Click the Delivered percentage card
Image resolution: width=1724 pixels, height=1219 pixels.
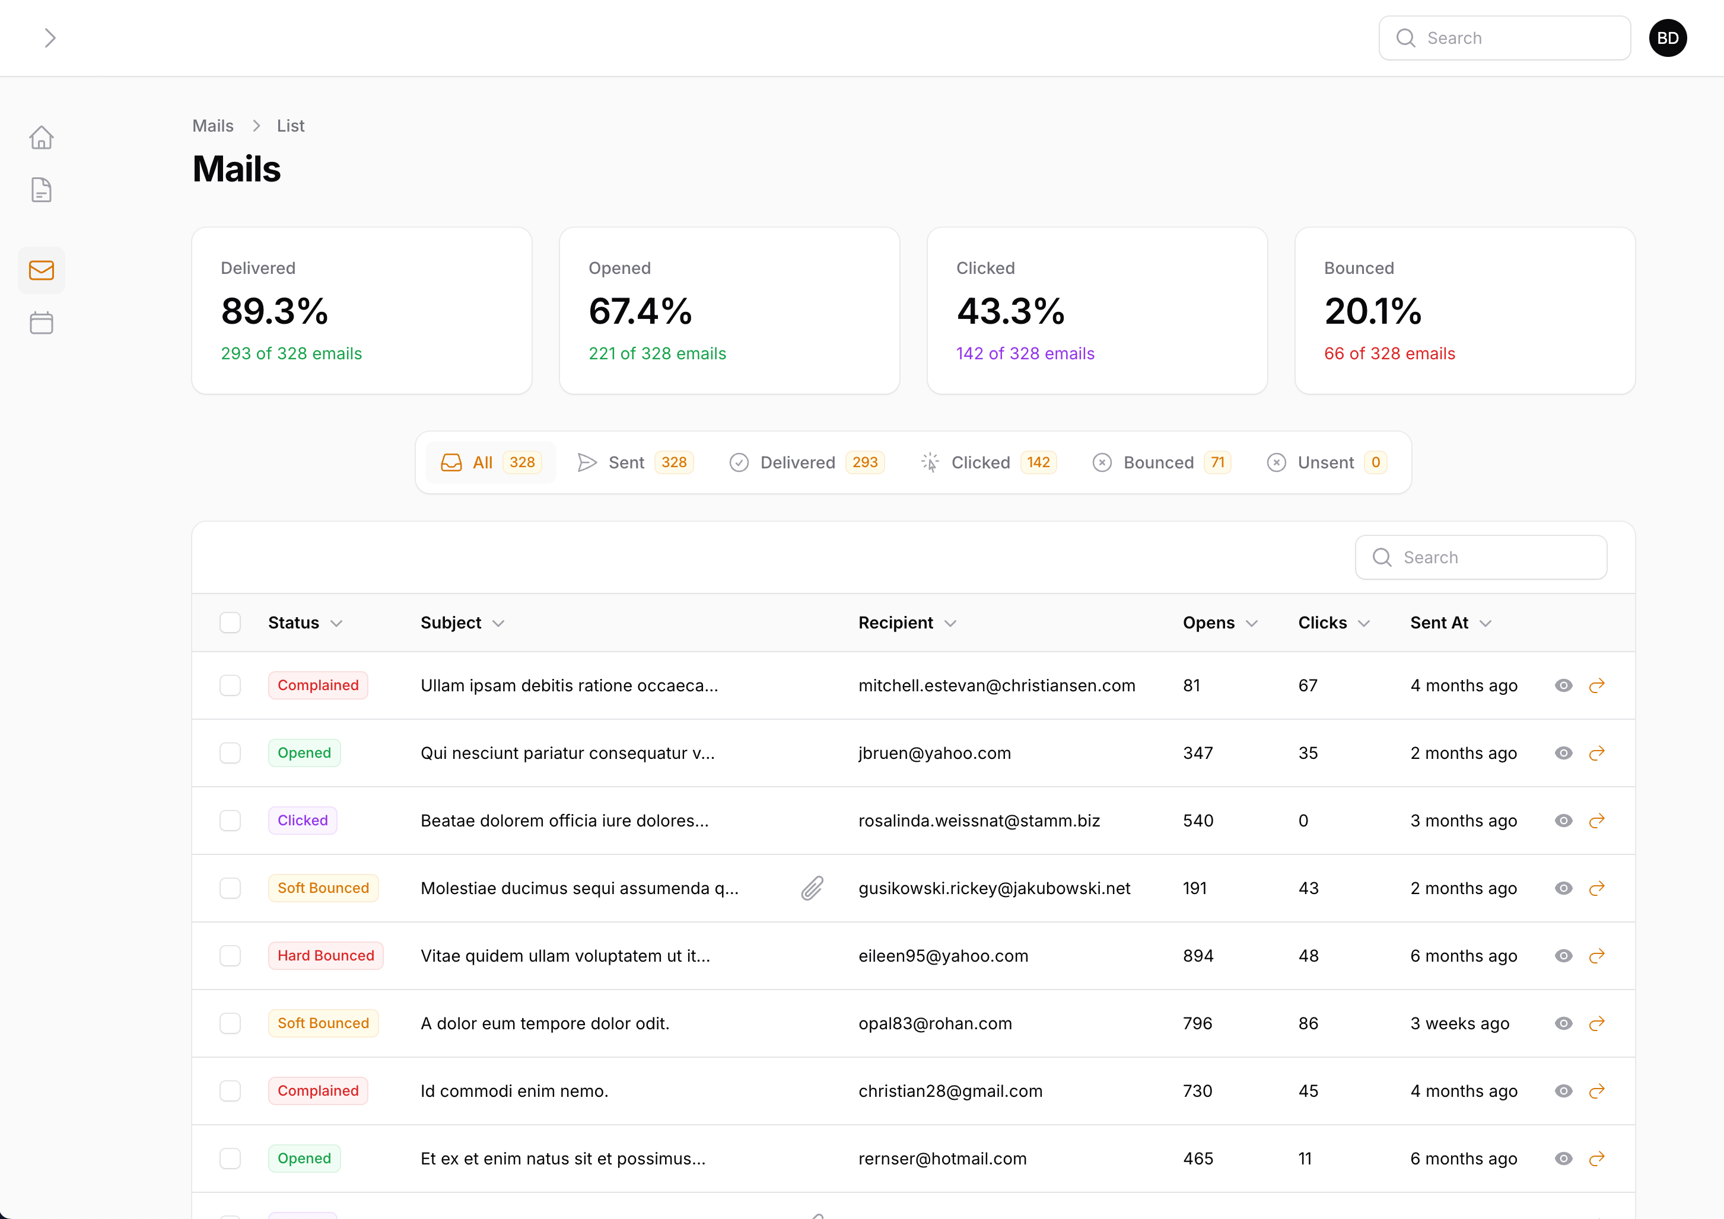pyautogui.click(x=363, y=310)
